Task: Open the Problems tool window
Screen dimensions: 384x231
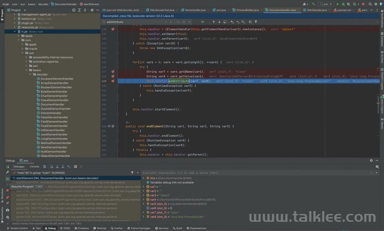Action: click(x=81, y=228)
